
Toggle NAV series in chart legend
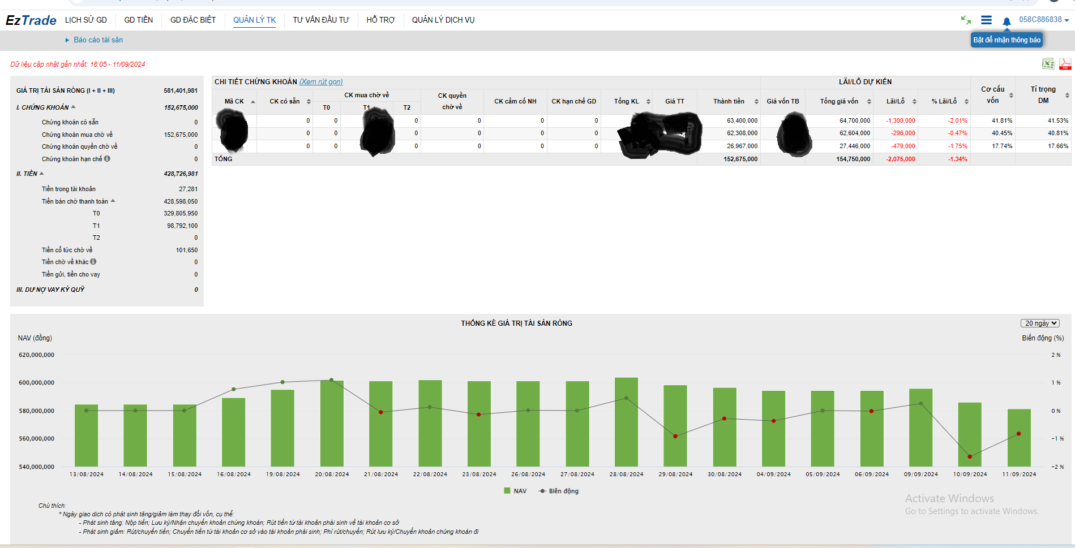click(515, 491)
